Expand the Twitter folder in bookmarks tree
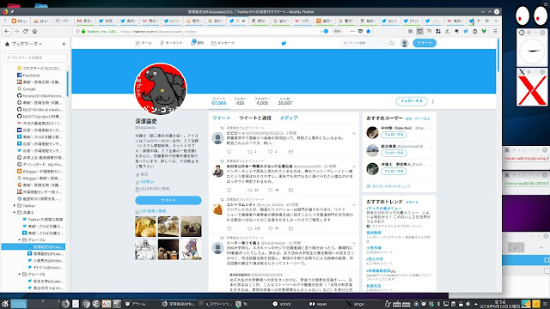 (x=15, y=206)
